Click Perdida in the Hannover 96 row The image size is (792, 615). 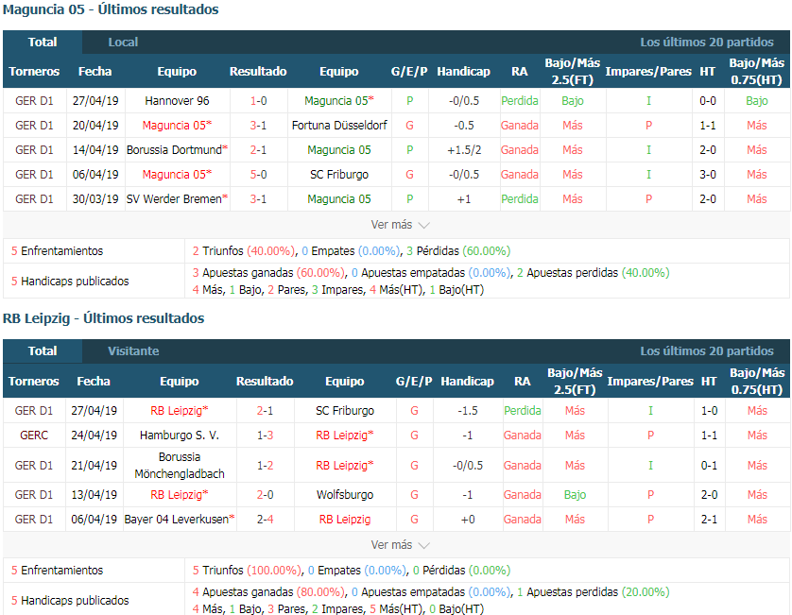tap(520, 101)
